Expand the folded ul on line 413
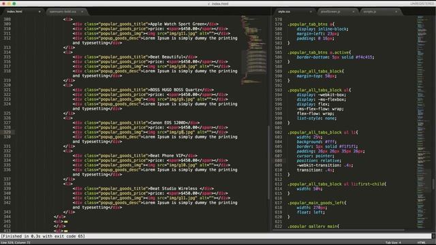436x245 pixels. tap(66, 231)
